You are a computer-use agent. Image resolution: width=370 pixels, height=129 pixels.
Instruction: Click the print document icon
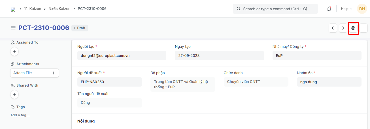pyautogui.click(x=353, y=28)
